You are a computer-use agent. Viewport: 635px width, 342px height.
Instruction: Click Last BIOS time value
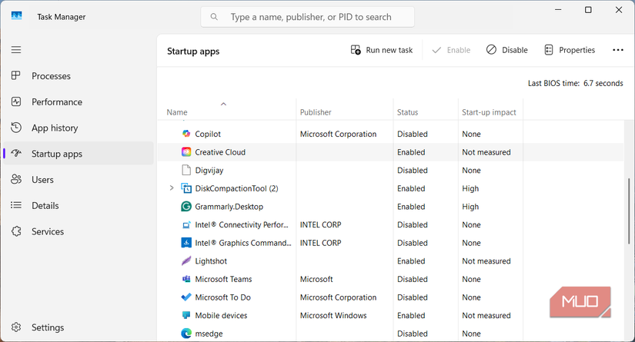[x=603, y=83]
